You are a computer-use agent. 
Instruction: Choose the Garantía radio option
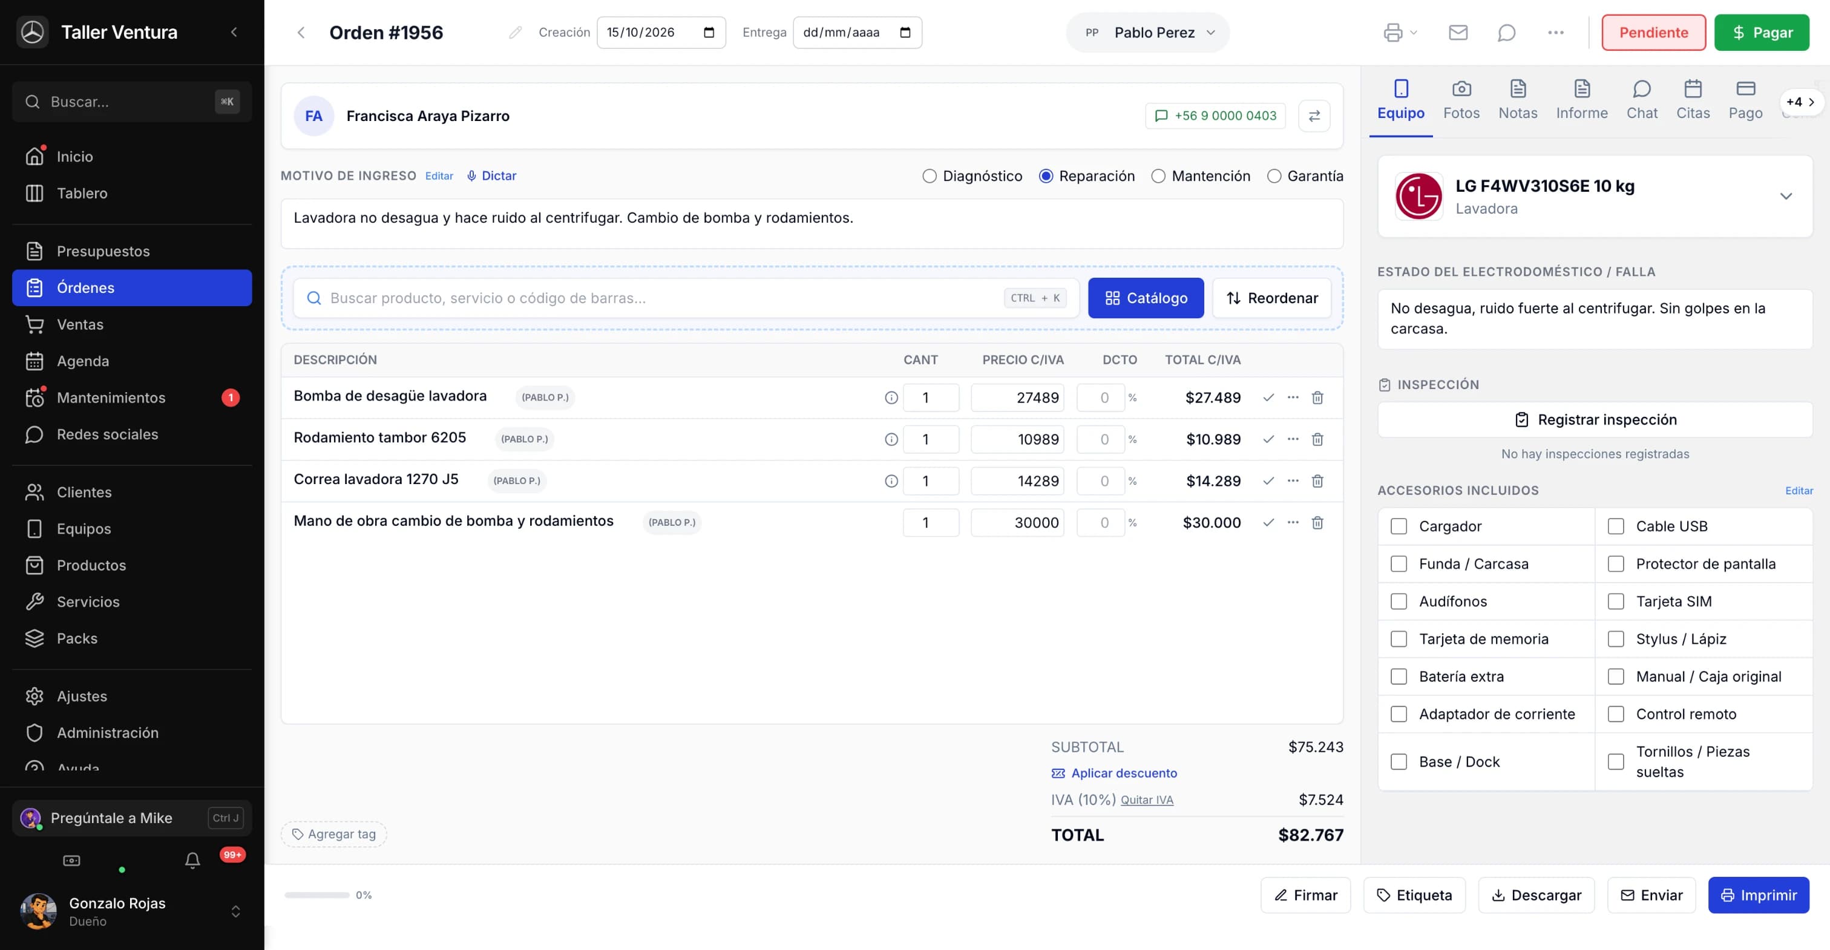1274,176
